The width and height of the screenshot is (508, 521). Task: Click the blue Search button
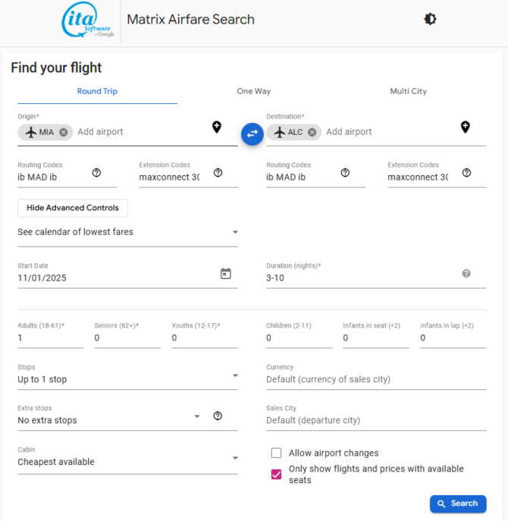[458, 504]
